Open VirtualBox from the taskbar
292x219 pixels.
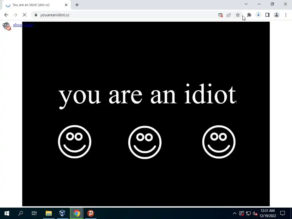[x=62, y=213]
